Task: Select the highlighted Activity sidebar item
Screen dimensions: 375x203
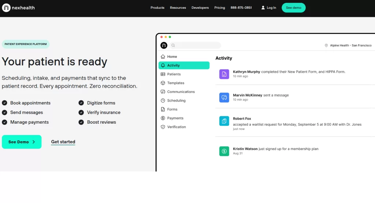Action: [184, 65]
